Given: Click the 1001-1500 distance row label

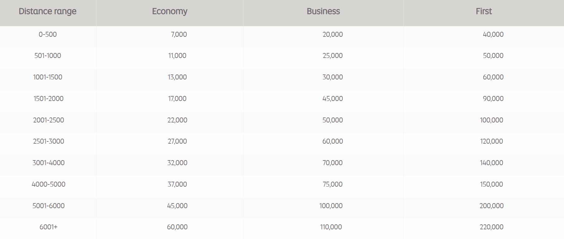Looking at the screenshot, I should pyautogui.click(x=48, y=77).
